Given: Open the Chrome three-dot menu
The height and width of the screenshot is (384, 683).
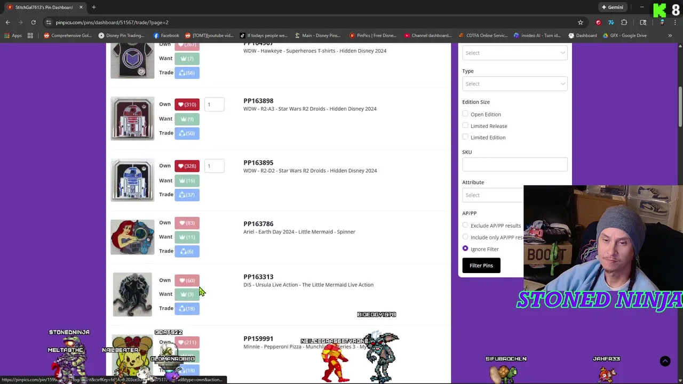Looking at the screenshot, I should point(676,22).
